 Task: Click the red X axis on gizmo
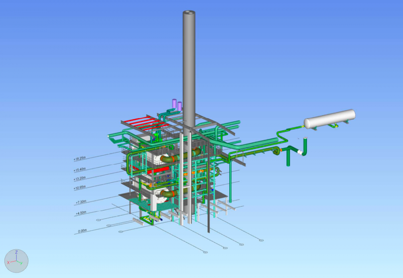tap(8, 262)
